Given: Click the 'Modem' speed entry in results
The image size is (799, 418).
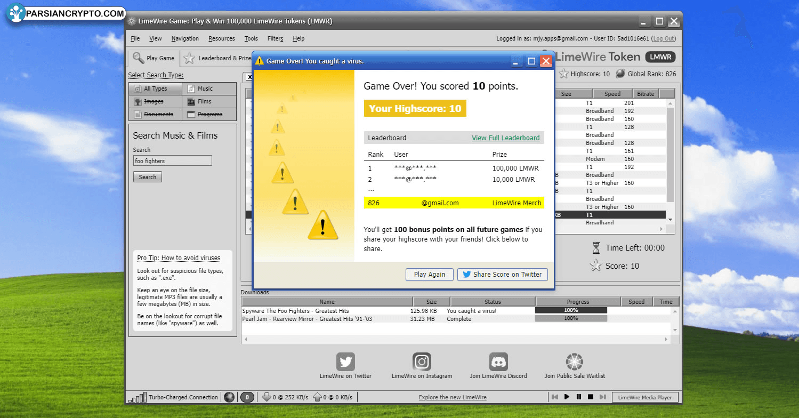Looking at the screenshot, I should [595, 159].
